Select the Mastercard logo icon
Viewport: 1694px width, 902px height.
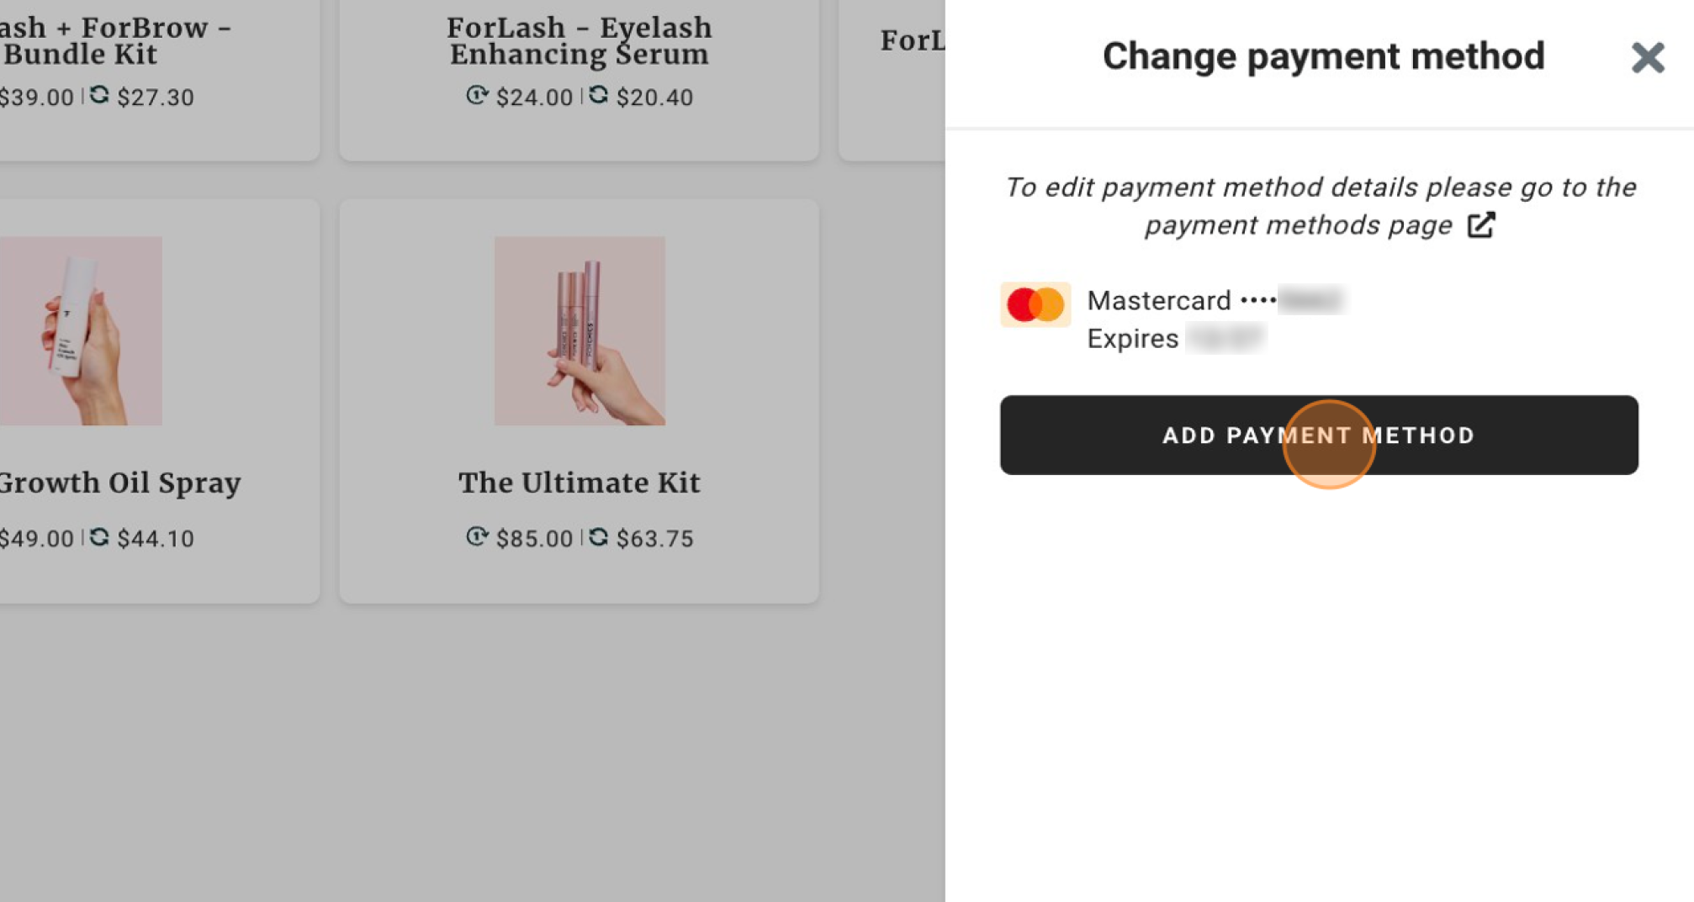(x=1035, y=304)
